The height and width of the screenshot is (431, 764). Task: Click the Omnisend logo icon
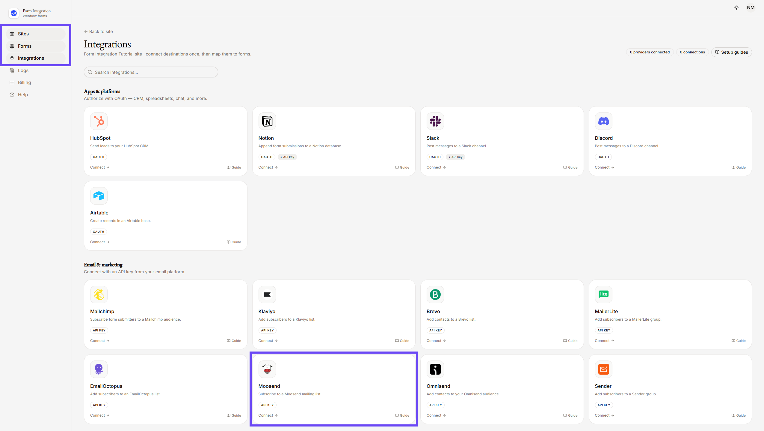tap(435, 369)
